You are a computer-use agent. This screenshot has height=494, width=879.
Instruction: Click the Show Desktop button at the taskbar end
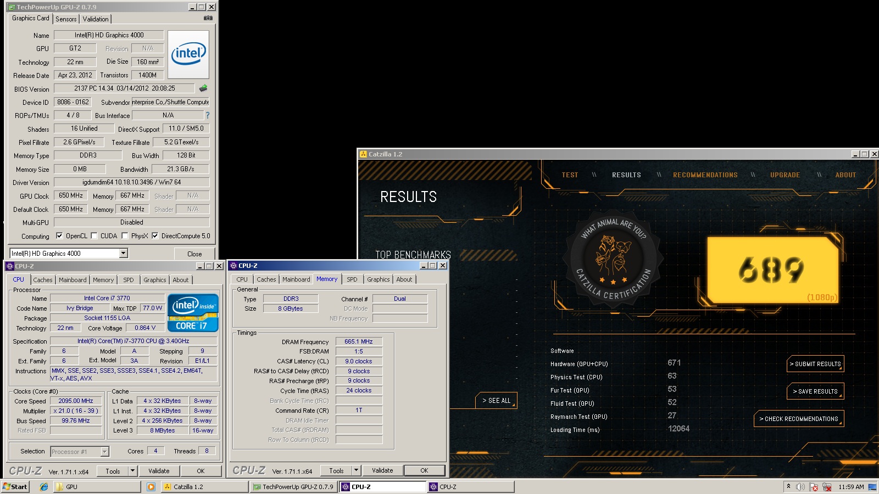(872, 487)
